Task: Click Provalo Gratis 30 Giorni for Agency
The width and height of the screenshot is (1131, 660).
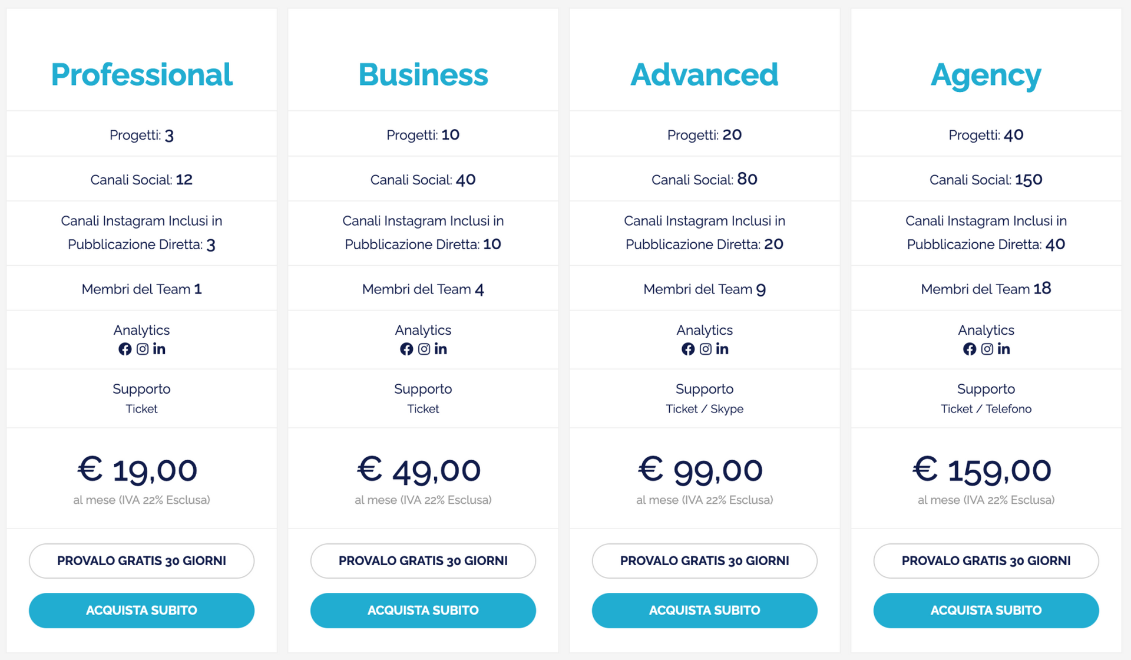Action: click(x=986, y=560)
